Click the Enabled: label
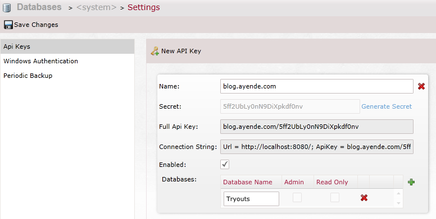 [172, 165]
